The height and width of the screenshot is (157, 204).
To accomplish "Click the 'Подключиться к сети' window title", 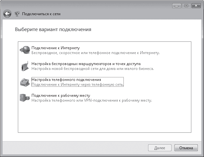I will click(x=41, y=14).
